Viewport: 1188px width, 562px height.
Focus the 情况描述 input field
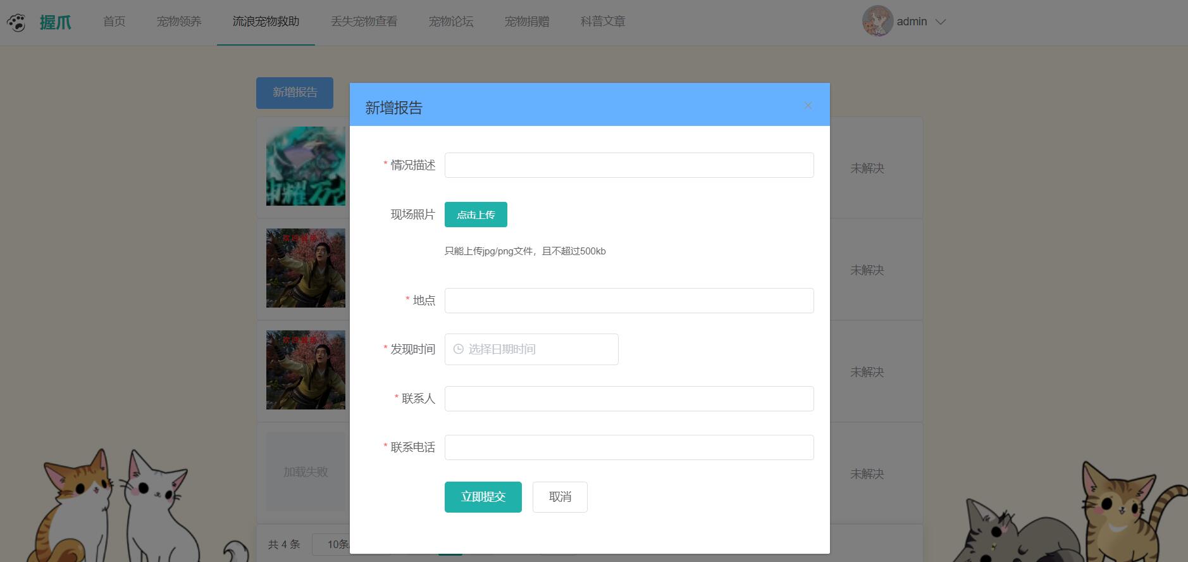click(629, 165)
